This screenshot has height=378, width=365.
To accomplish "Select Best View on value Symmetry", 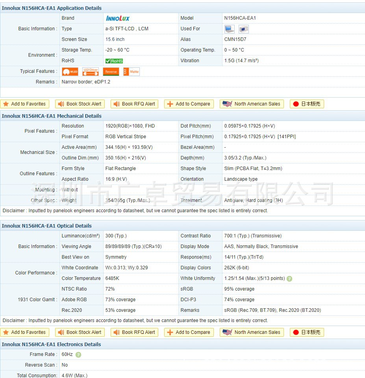I will [116, 257].
